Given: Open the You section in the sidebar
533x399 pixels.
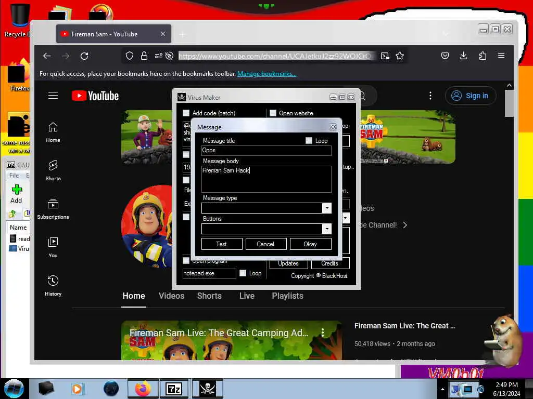Looking at the screenshot, I should (53, 247).
